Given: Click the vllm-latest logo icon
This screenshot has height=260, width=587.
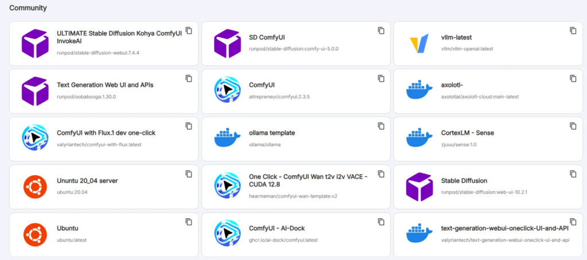Looking at the screenshot, I should point(419,44).
